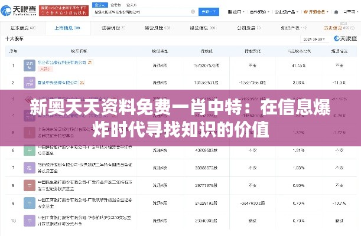Click the 股东名称 column header
Viewport: 361px width, 236px height.
point(79,51)
